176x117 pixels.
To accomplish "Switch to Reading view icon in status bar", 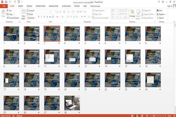I will 142,116.
